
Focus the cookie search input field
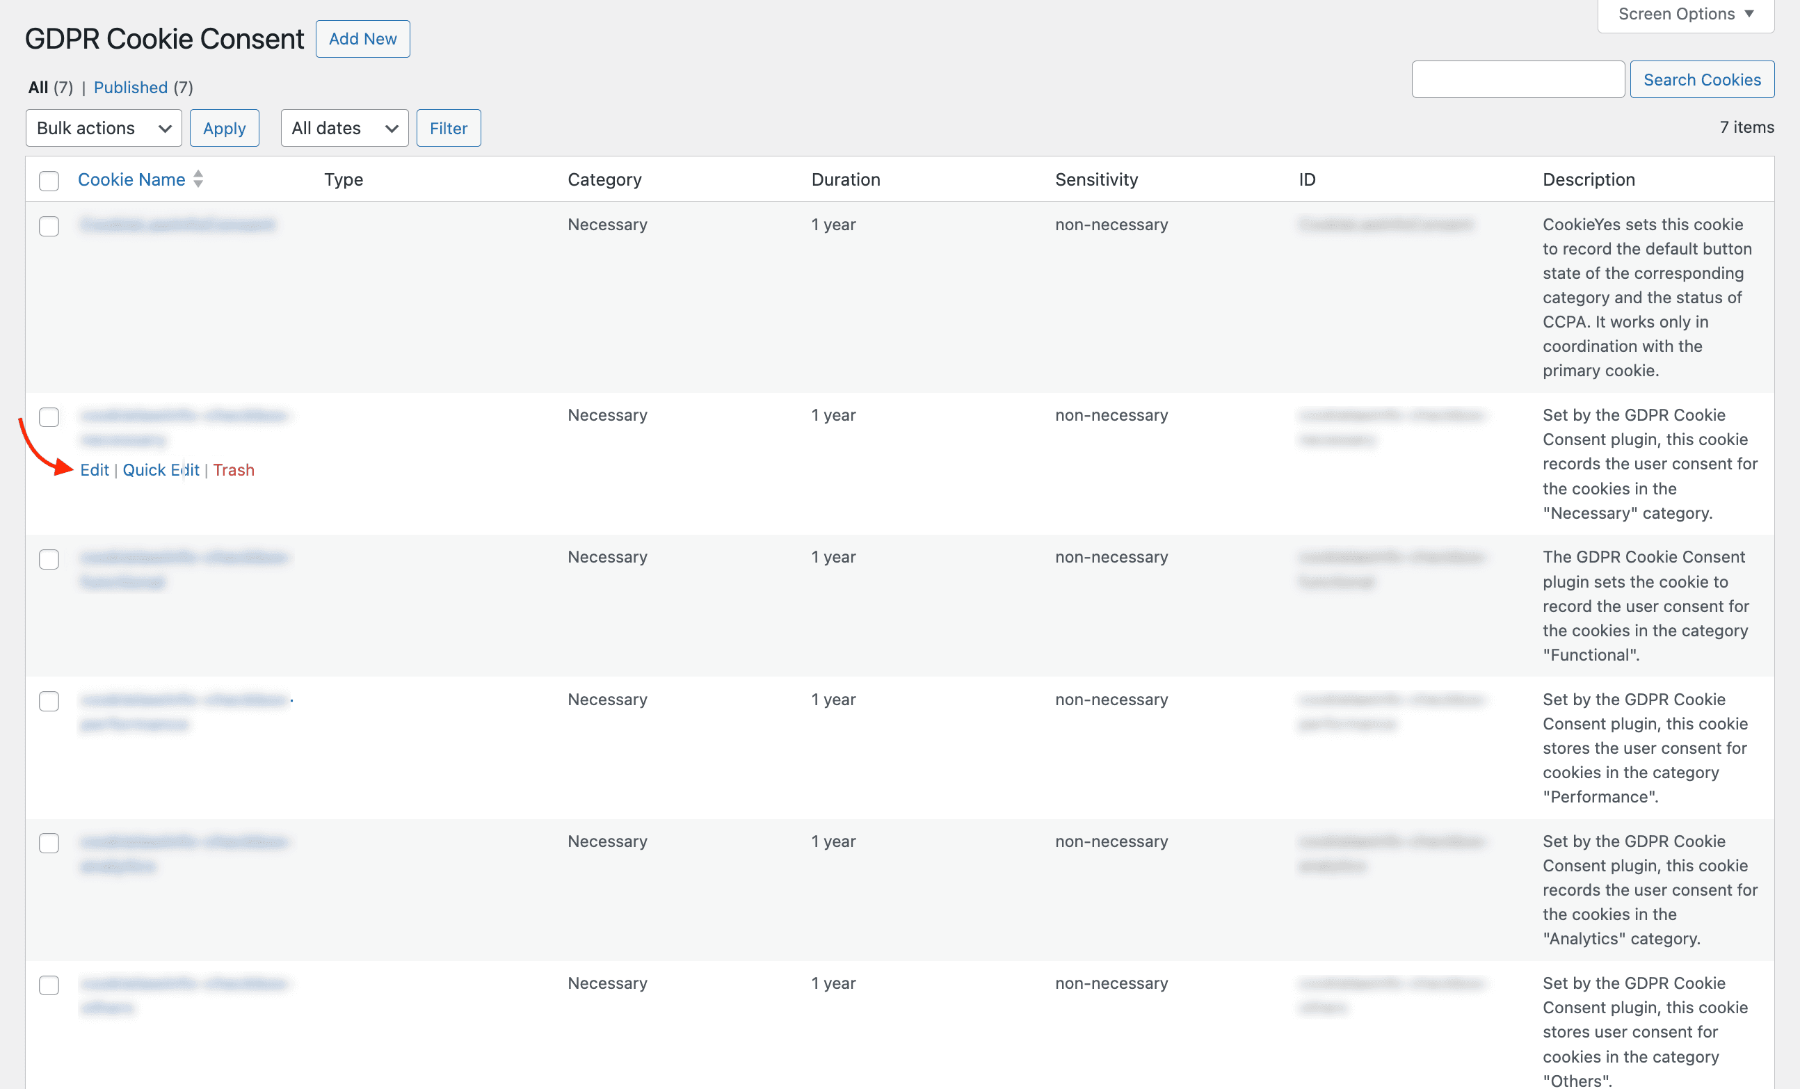tap(1518, 79)
